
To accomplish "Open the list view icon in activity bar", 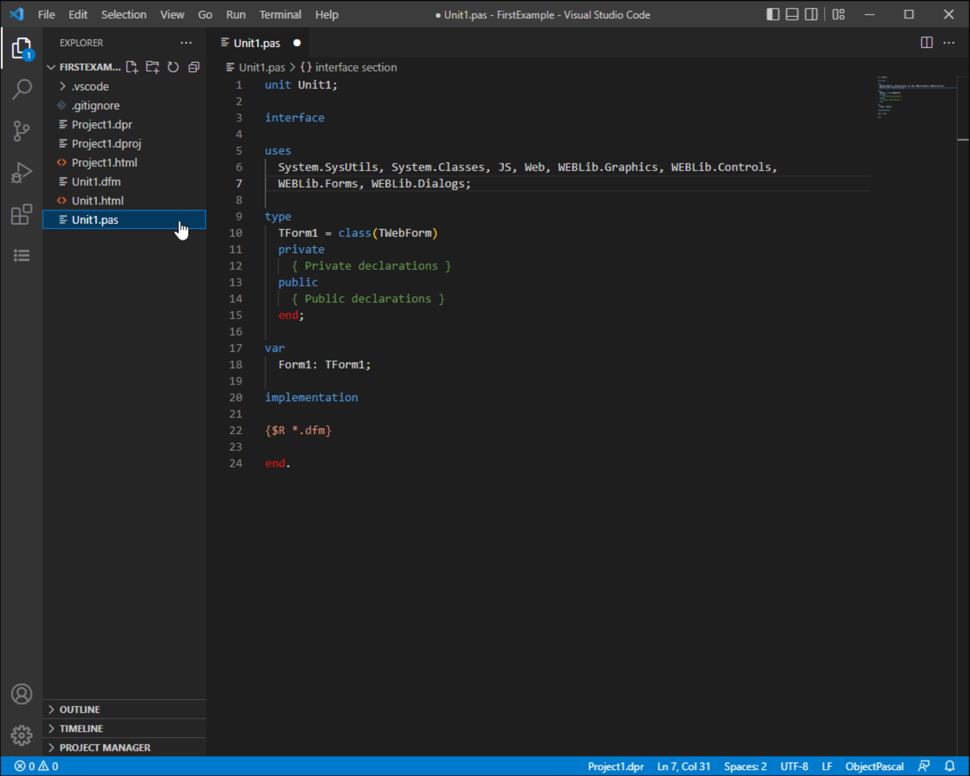I will (x=22, y=255).
